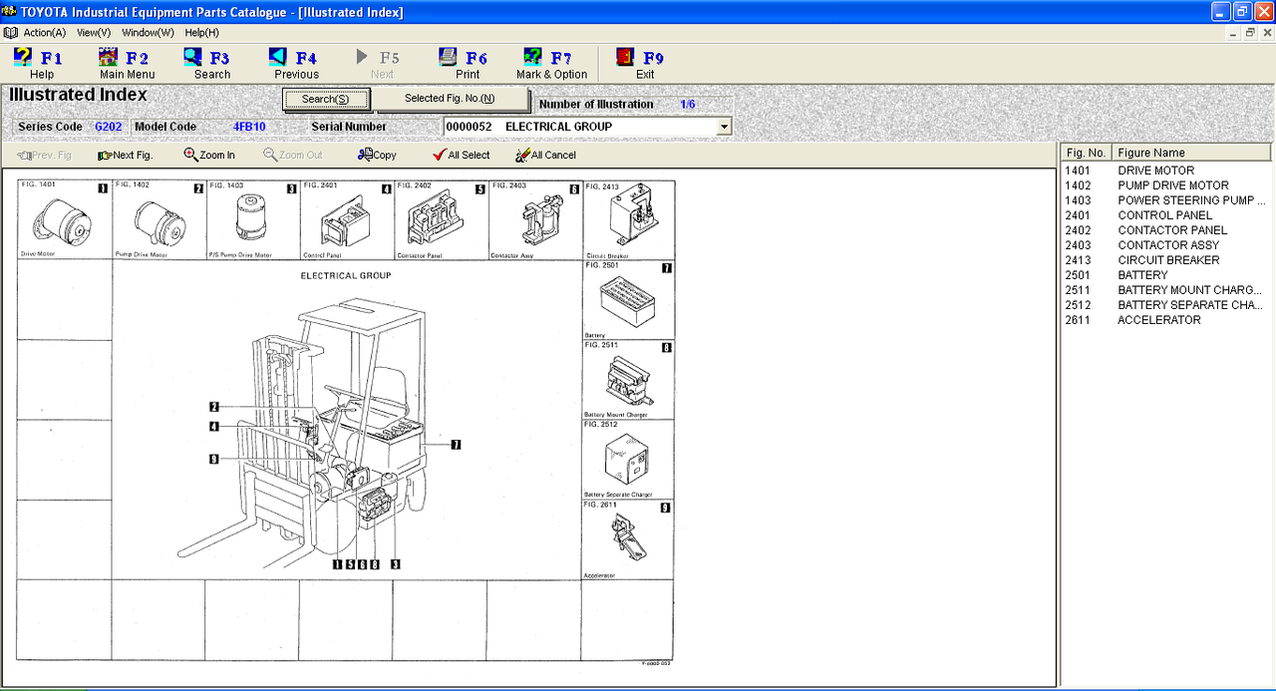The height and width of the screenshot is (691, 1276).
Task: Select 2401 CONTROL PANEL row
Action: click(1166, 215)
